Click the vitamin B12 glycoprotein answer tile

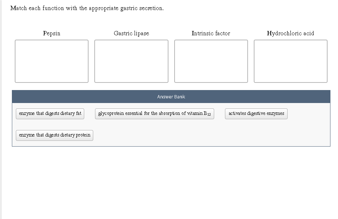click(x=154, y=113)
